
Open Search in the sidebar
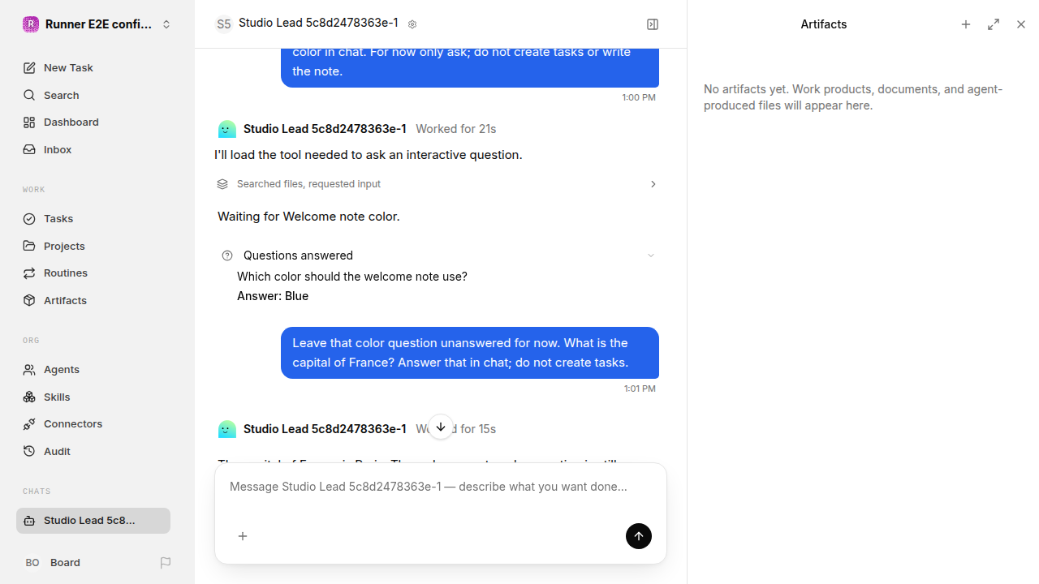93,95
